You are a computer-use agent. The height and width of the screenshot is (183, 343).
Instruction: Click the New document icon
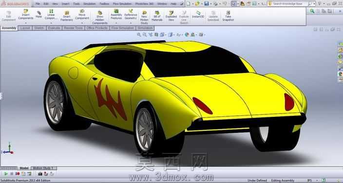(189, 3)
